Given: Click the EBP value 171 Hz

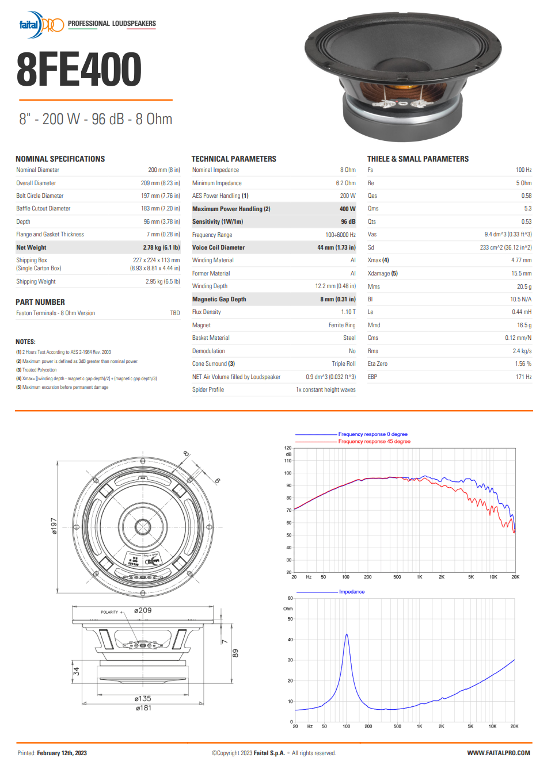Looking at the screenshot, I should [524, 377].
